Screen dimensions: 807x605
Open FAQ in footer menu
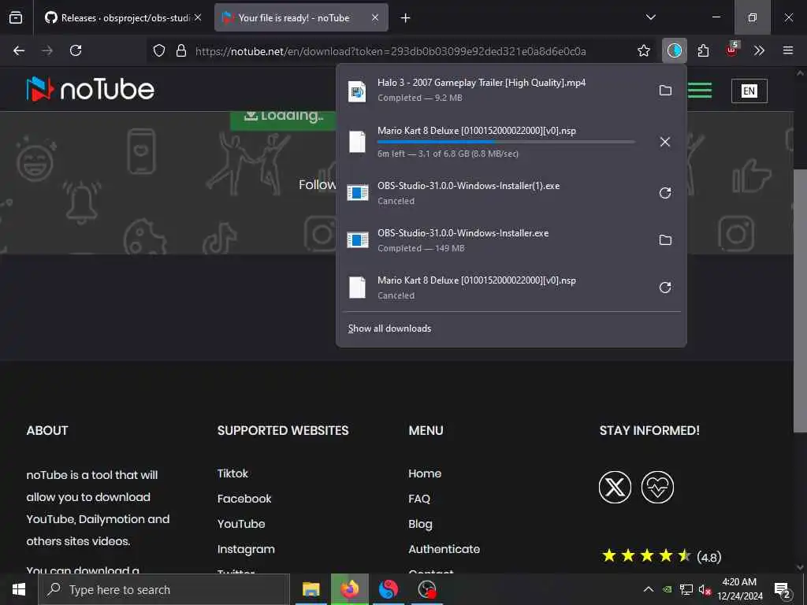click(419, 499)
